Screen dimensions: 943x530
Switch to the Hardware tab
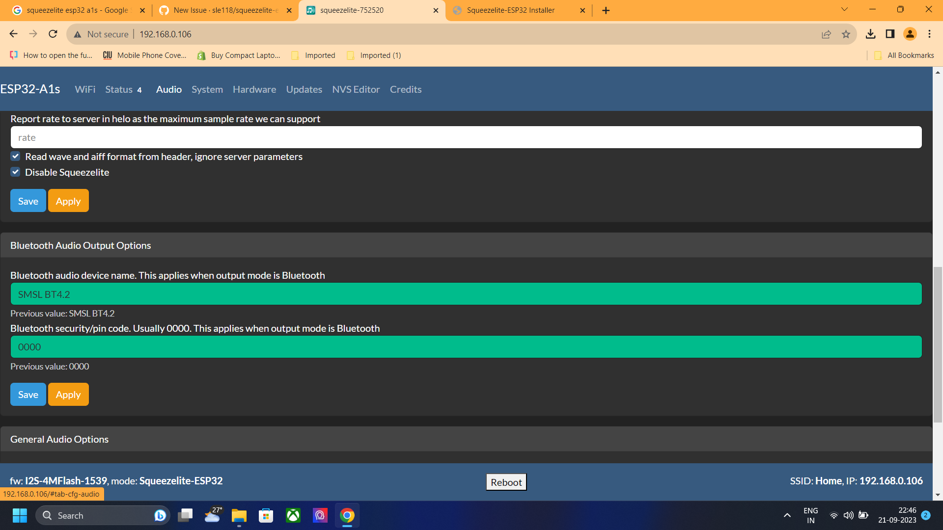254,89
